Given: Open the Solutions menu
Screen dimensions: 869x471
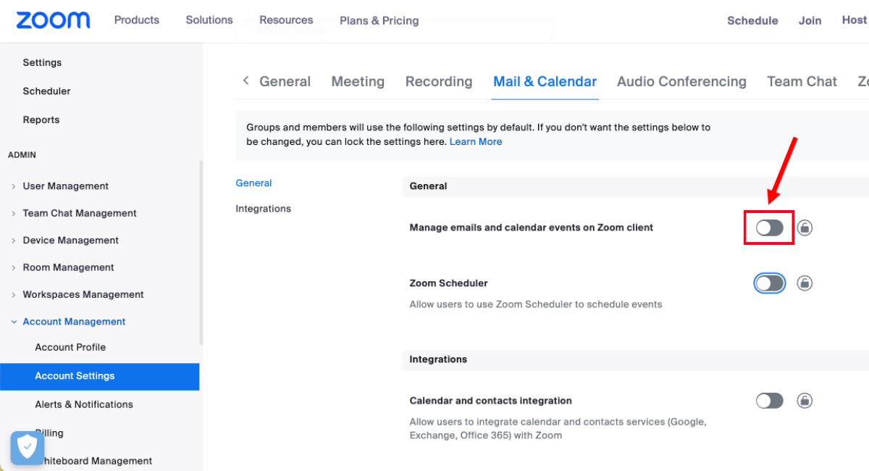Looking at the screenshot, I should (x=209, y=20).
